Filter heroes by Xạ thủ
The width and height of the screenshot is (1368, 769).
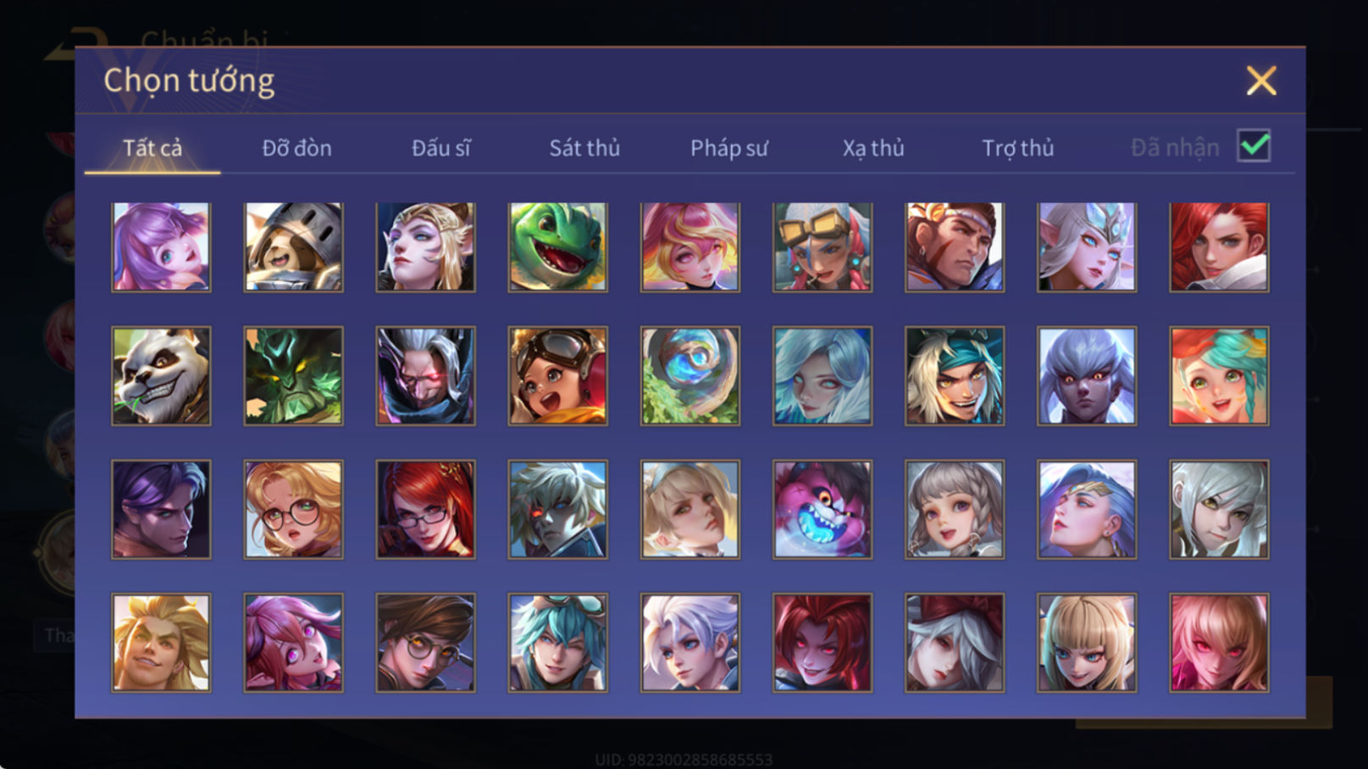tap(873, 148)
